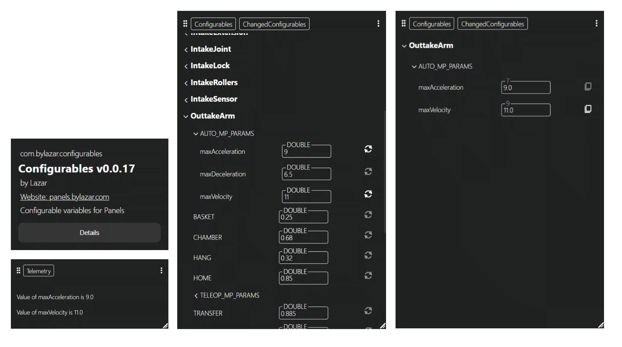Copy the changed maxVelocity value 11.0

tap(588, 109)
